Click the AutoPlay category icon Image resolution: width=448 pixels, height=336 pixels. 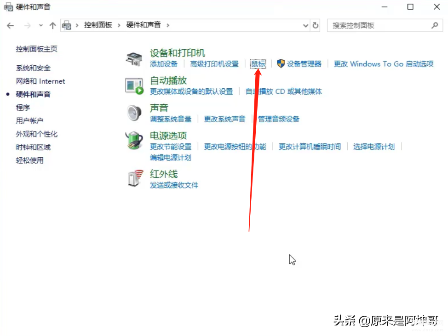pyautogui.click(x=134, y=86)
